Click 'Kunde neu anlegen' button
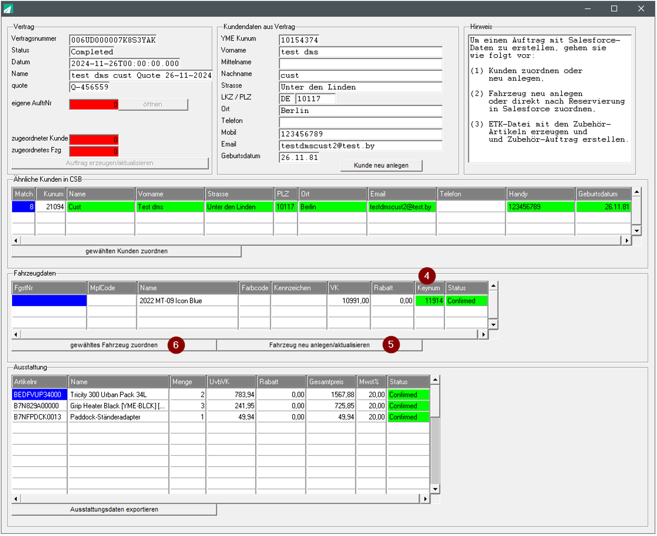 (381, 165)
